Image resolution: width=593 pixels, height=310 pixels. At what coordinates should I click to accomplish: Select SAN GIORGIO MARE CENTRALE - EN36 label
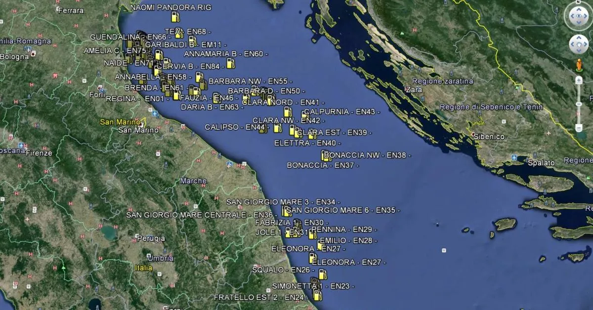(202, 215)
